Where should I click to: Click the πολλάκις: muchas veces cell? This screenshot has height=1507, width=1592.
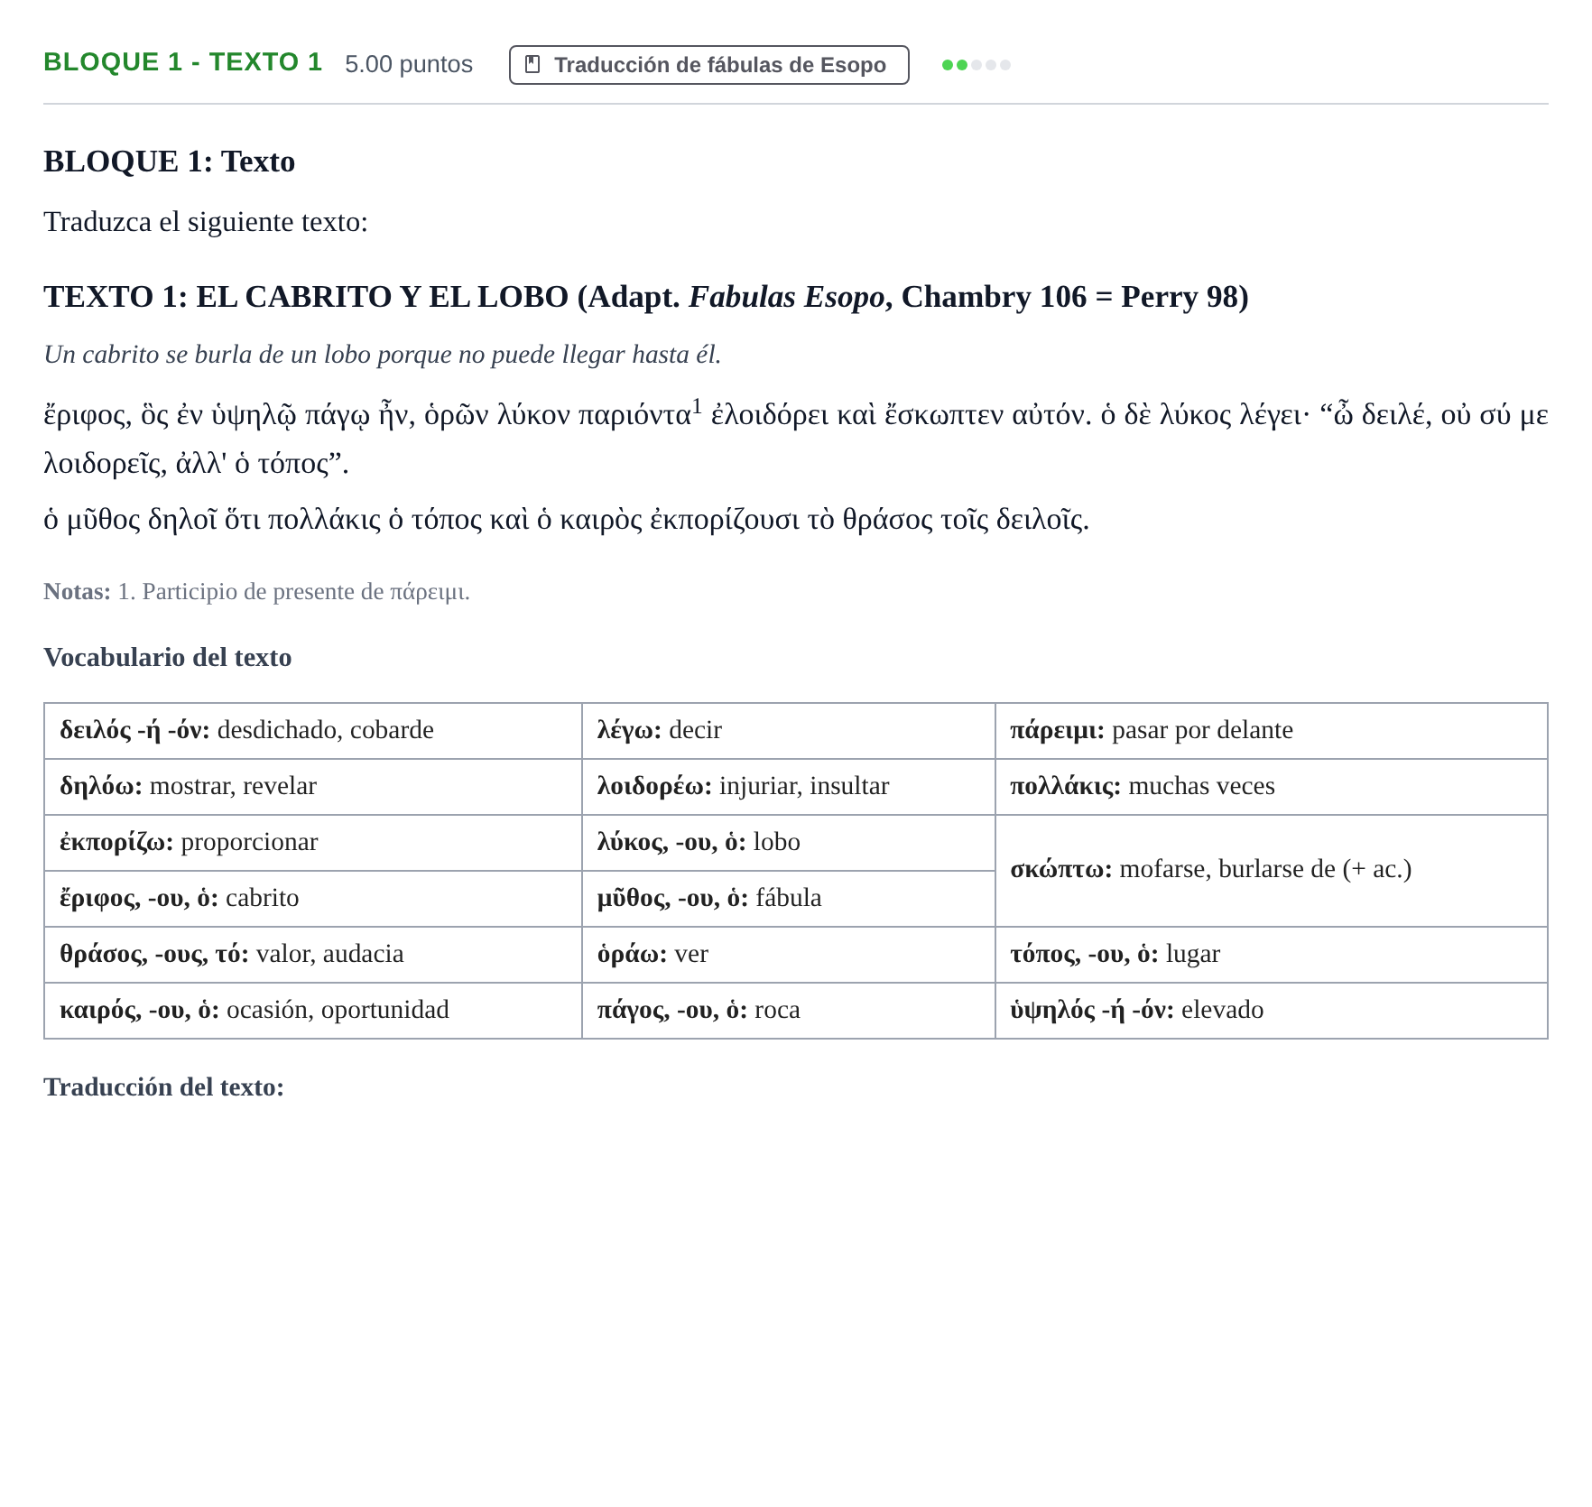click(x=1272, y=787)
